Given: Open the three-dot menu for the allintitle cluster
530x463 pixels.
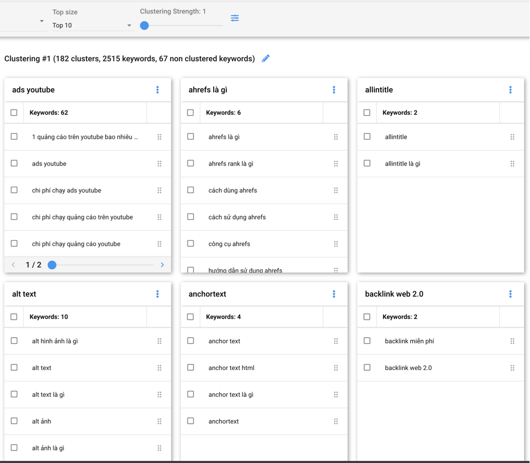Looking at the screenshot, I should (511, 90).
